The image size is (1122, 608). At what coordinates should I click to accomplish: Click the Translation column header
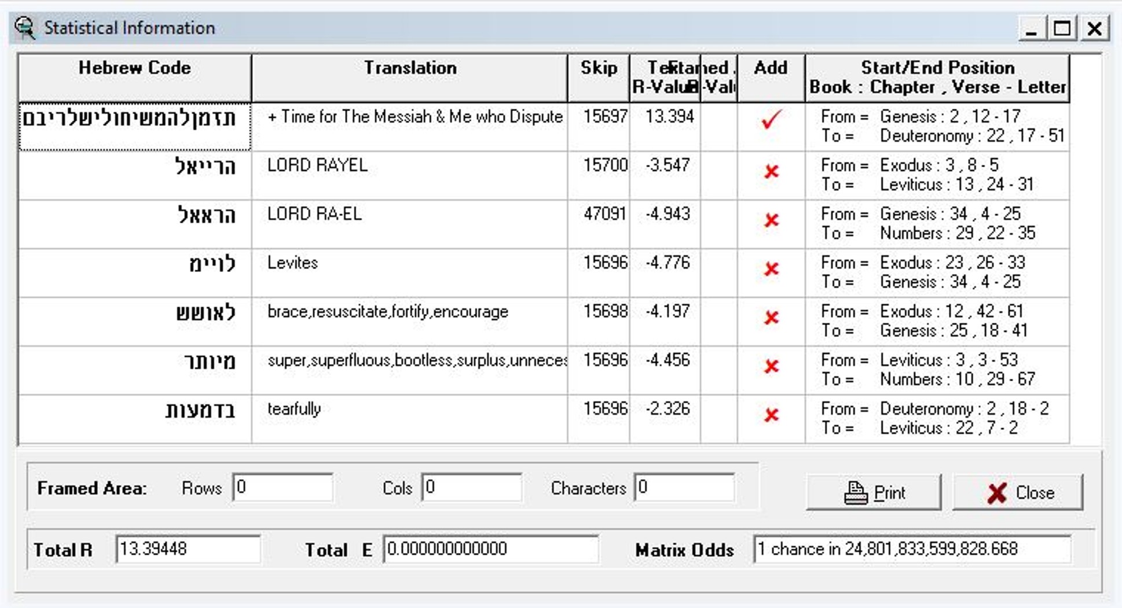coord(410,78)
